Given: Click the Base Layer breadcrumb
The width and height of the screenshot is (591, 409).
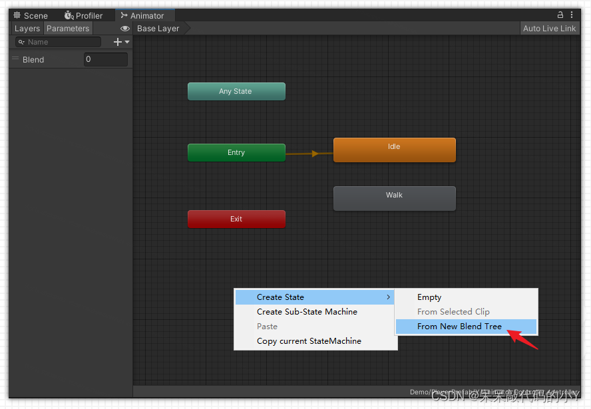Looking at the screenshot, I should point(158,29).
